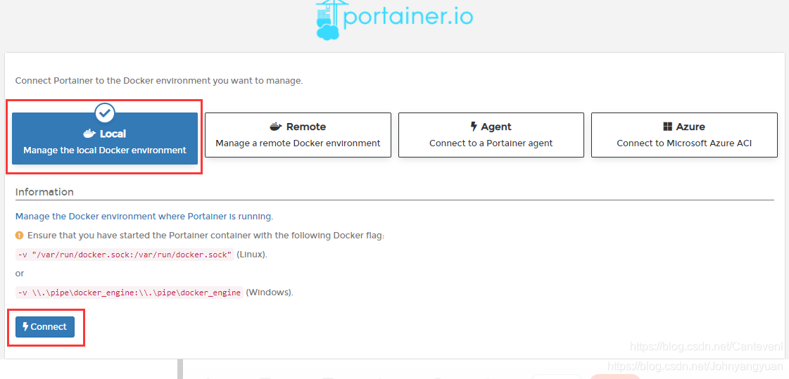
Task: Pick the Azure ACI option
Action: pos(684,135)
